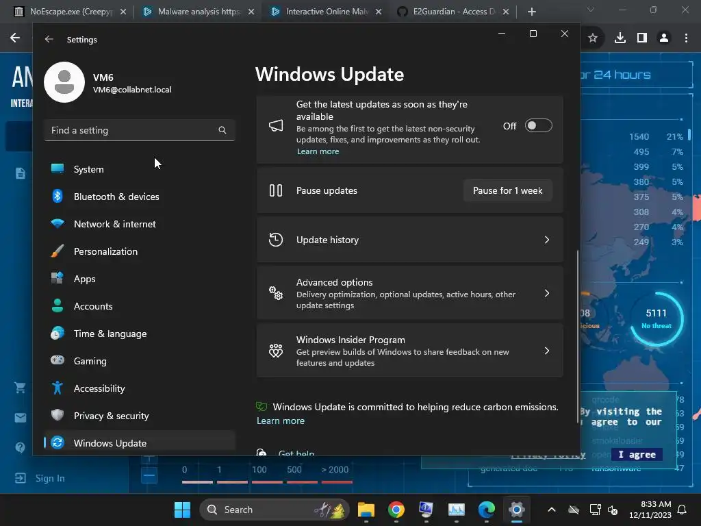Click the document icon in website sidebar
This screenshot has width=701, height=526.
(20, 173)
